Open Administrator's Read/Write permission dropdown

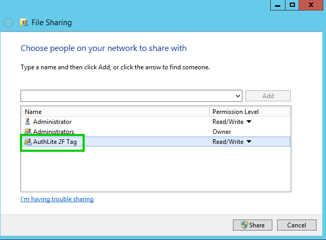tap(249, 122)
